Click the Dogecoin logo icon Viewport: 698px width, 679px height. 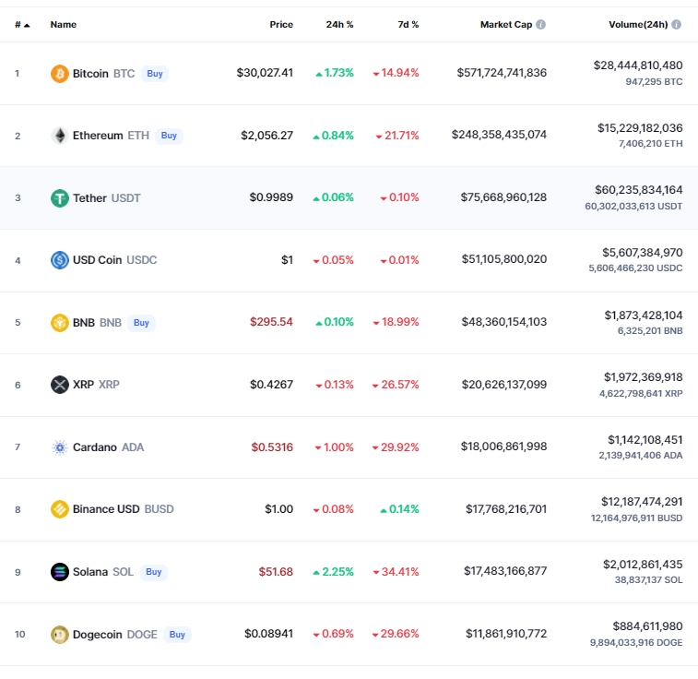(60, 635)
